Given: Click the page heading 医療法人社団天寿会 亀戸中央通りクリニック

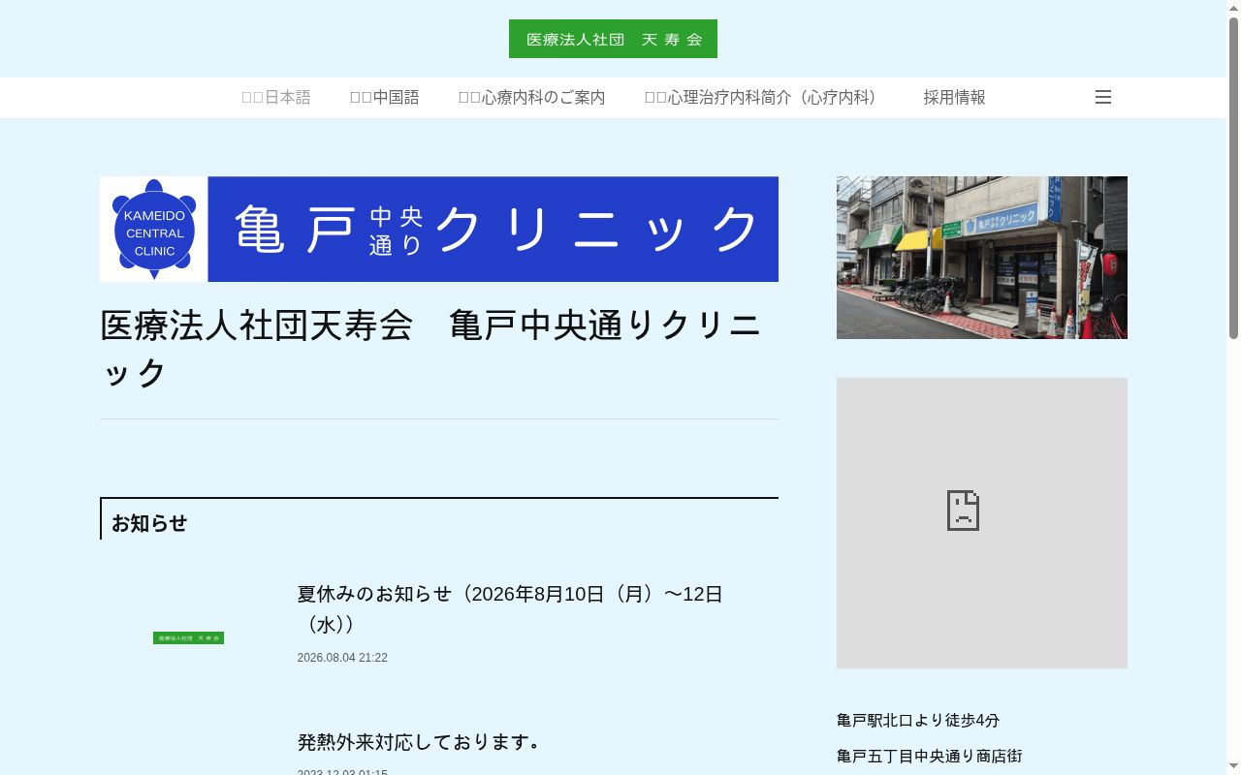Looking at the screenshot, I should [438, 349].
